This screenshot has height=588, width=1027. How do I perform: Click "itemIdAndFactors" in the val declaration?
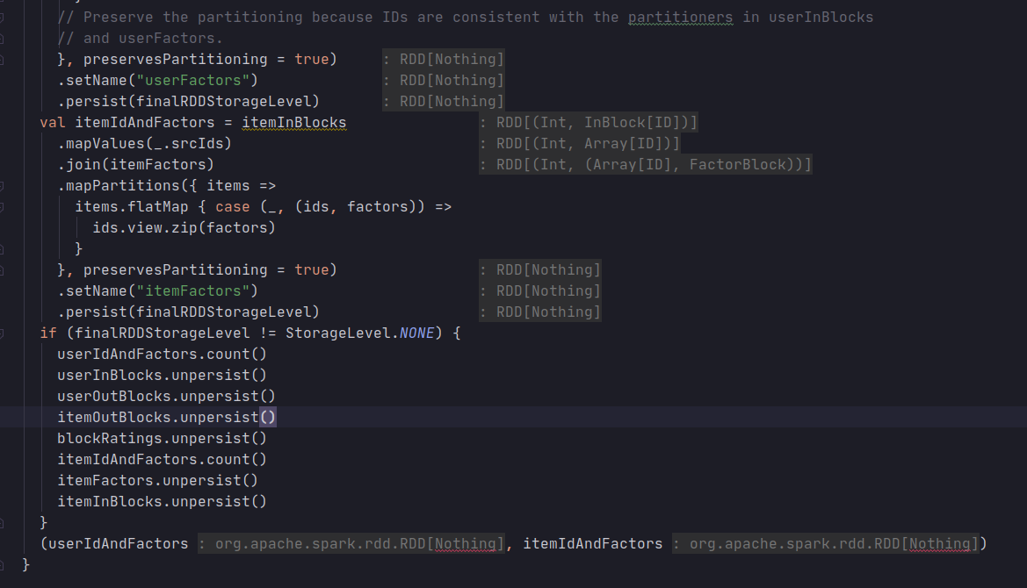coord(145,122)
